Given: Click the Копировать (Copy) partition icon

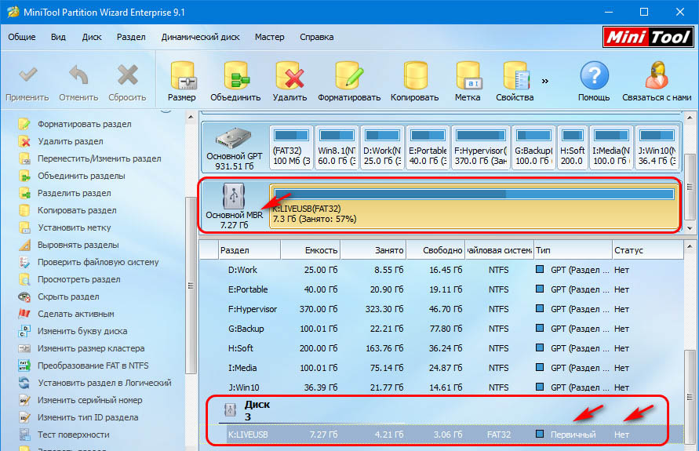Looking at the screenshot, I should [x=414, y=76].
